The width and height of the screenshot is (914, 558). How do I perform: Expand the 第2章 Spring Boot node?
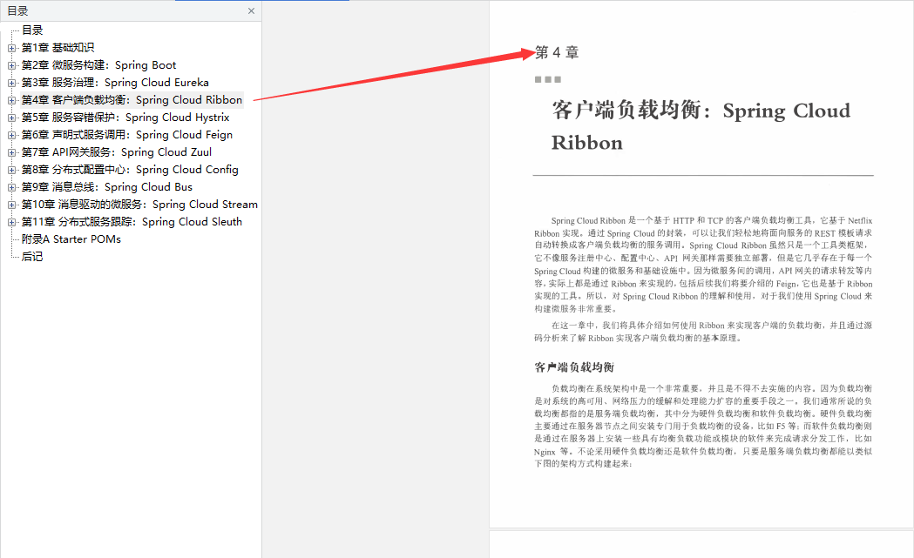click(11, 65)
